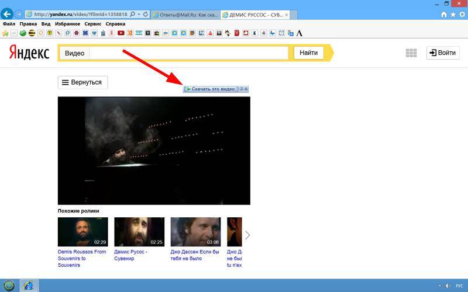Click the Вернуться button

point(82,82)
